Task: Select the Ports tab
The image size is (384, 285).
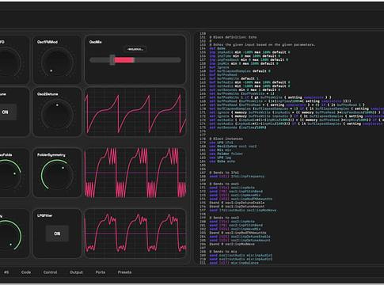Action: tap(101, 272)
